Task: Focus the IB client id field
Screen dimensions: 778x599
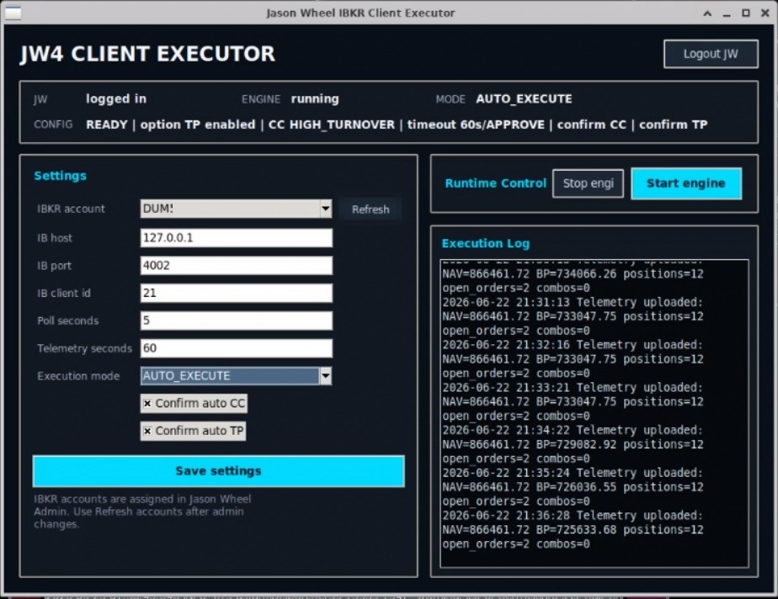Action: pyautogui.click(x=236, y=293)
